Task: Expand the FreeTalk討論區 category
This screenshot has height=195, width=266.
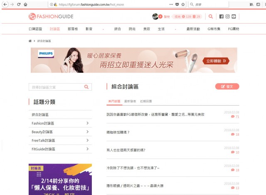Action: pos(87,140)
